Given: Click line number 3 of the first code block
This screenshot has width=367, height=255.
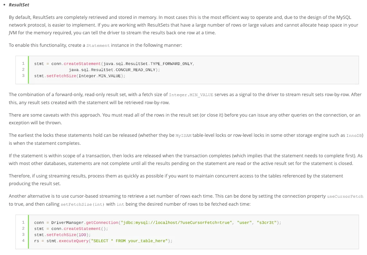Looking at the screenshot, I should (x=23, y=76).
